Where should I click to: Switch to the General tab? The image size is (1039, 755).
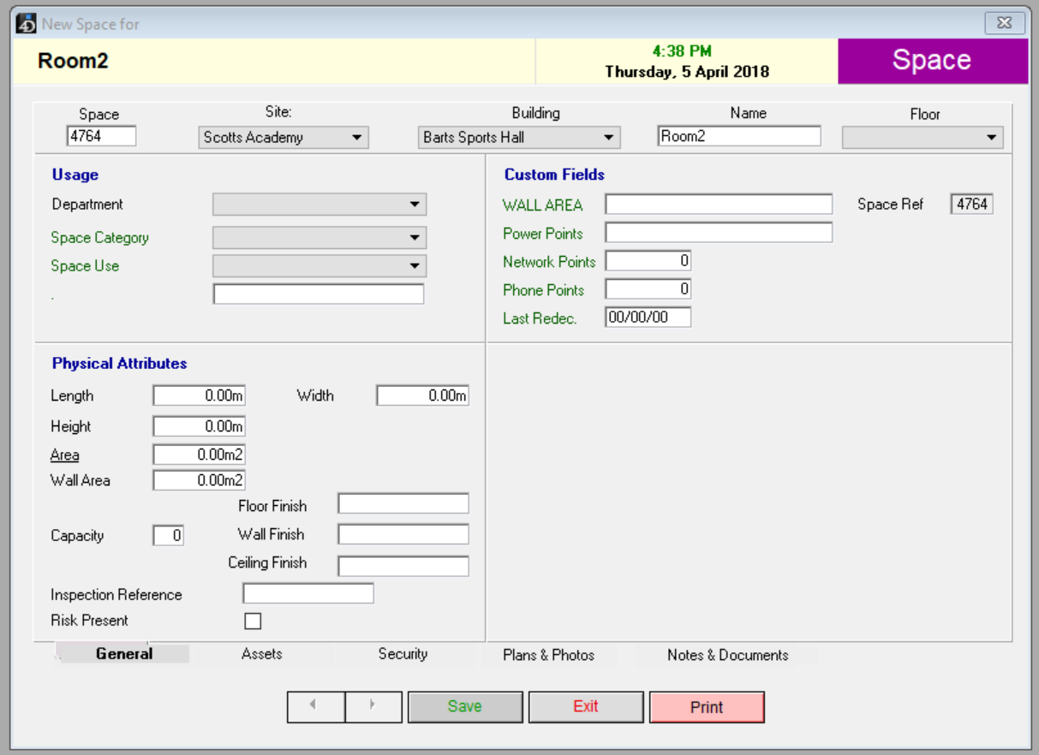click(124, 654)
